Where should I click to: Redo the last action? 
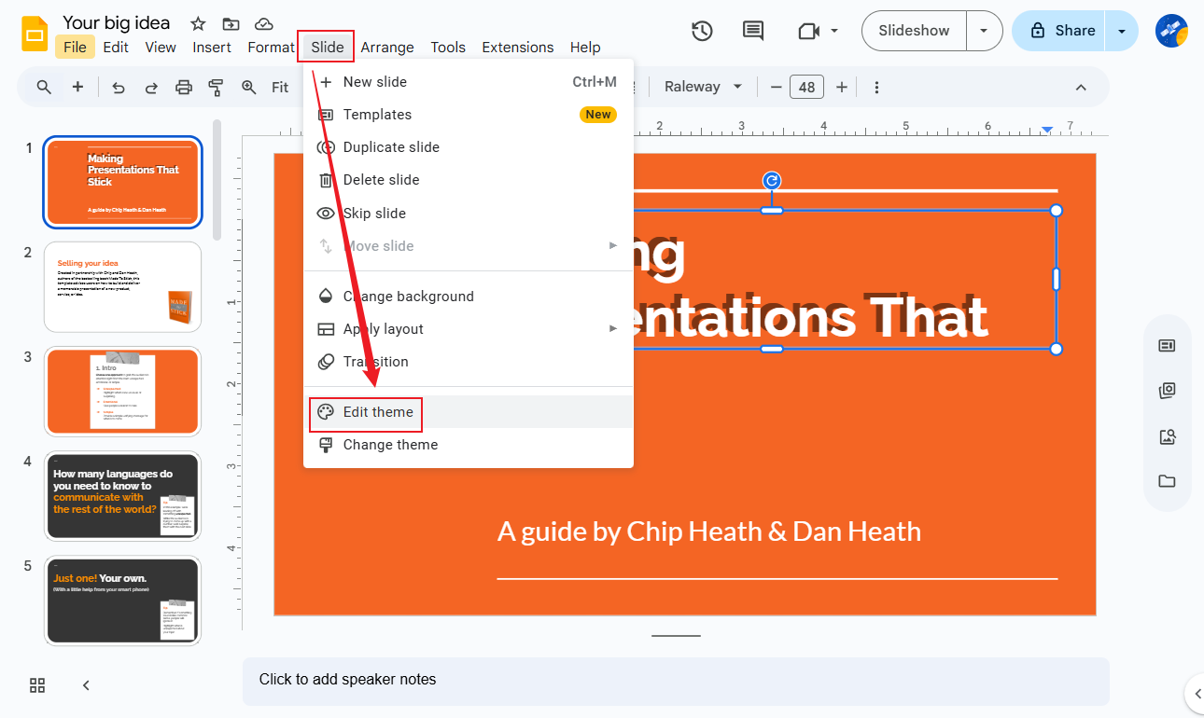click(x=151, y=87)
